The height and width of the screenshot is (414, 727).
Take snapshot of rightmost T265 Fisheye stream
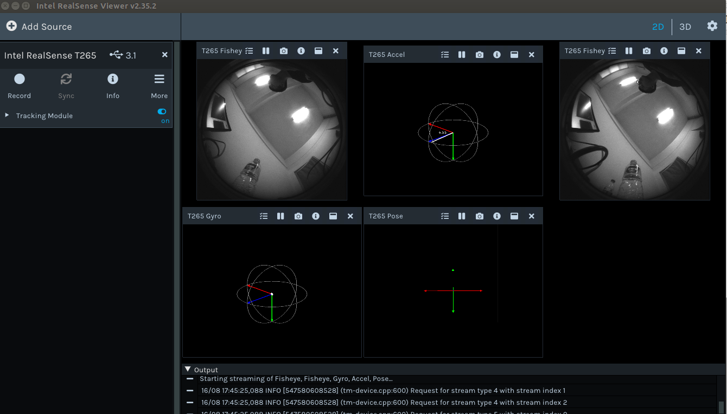647,51
